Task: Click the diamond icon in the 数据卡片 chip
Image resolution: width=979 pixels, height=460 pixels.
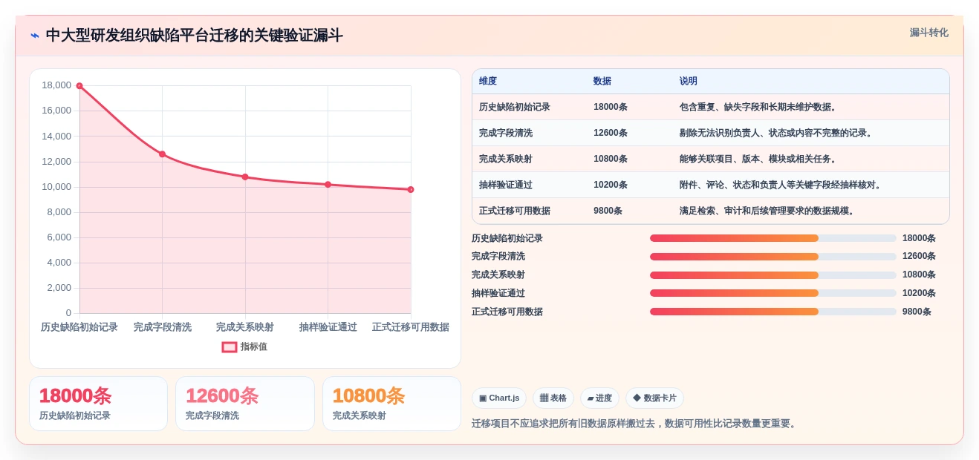Action: tap(637, 398)
